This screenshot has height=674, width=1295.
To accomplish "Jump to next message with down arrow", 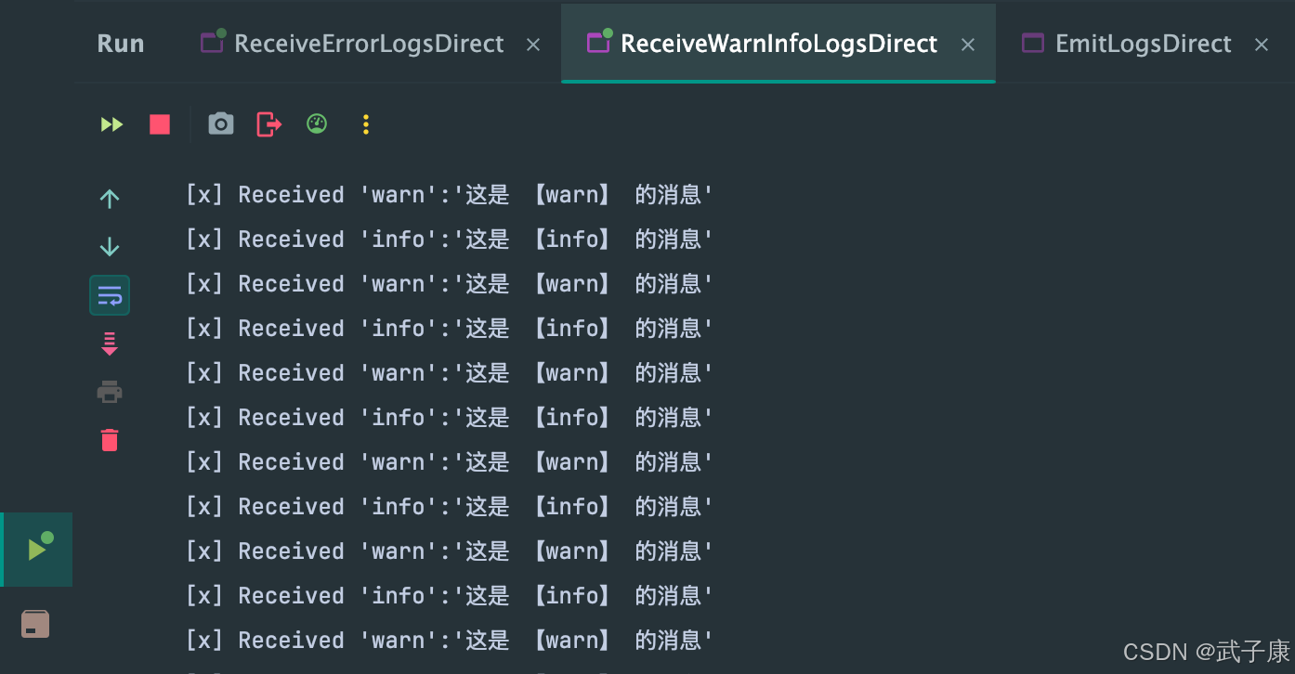I will click(109, 246).
